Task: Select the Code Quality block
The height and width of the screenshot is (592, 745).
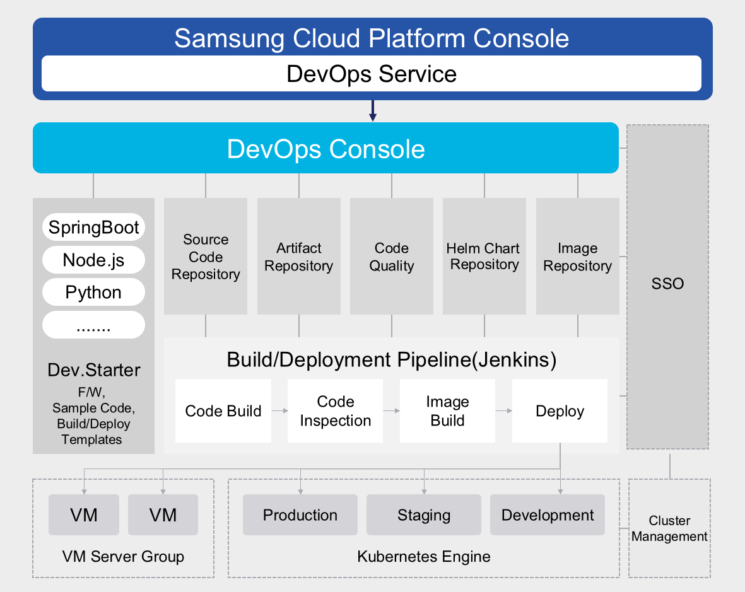Action: coord(392,257)
